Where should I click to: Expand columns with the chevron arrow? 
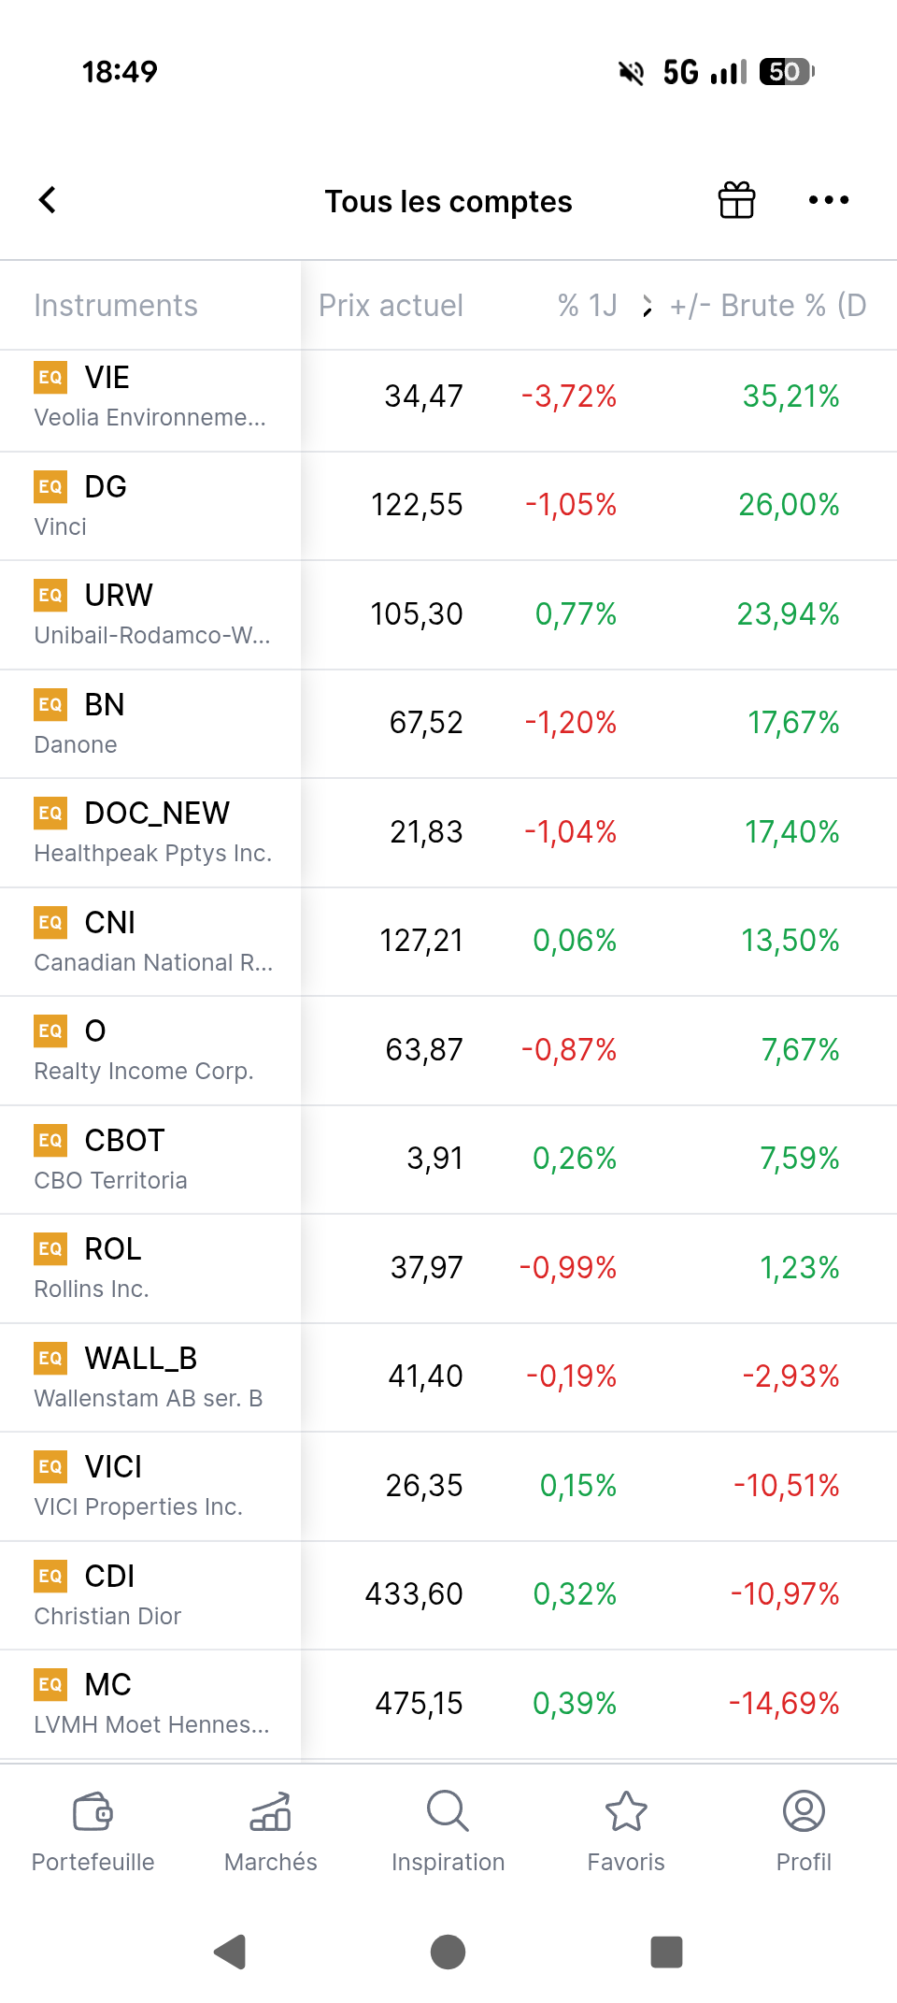[x=648, y=306]
